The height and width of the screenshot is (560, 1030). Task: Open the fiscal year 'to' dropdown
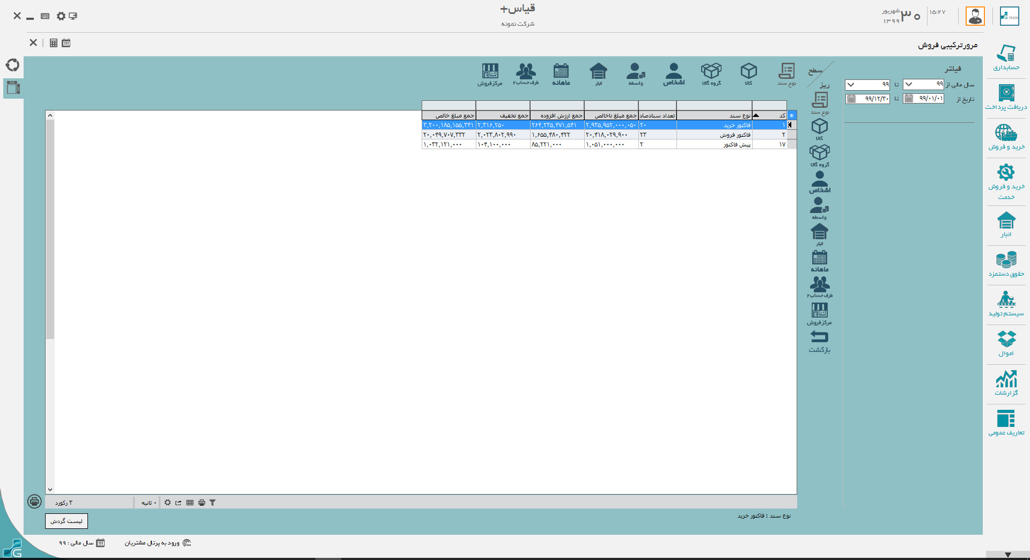pyautogui.click(x=851, y=85)
